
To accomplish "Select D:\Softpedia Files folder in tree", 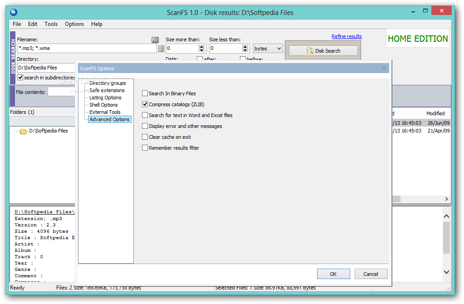I will click(48, 131).
